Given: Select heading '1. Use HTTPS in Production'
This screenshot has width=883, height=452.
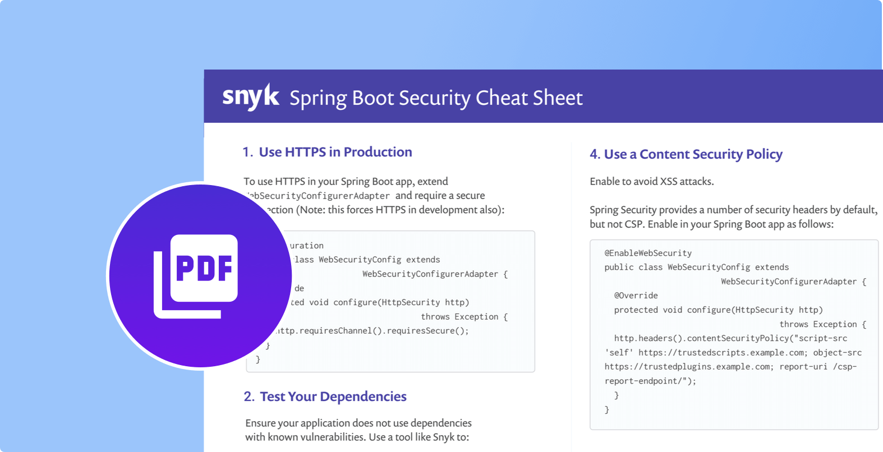Looking at the screenshot, I should coord(327,152).
